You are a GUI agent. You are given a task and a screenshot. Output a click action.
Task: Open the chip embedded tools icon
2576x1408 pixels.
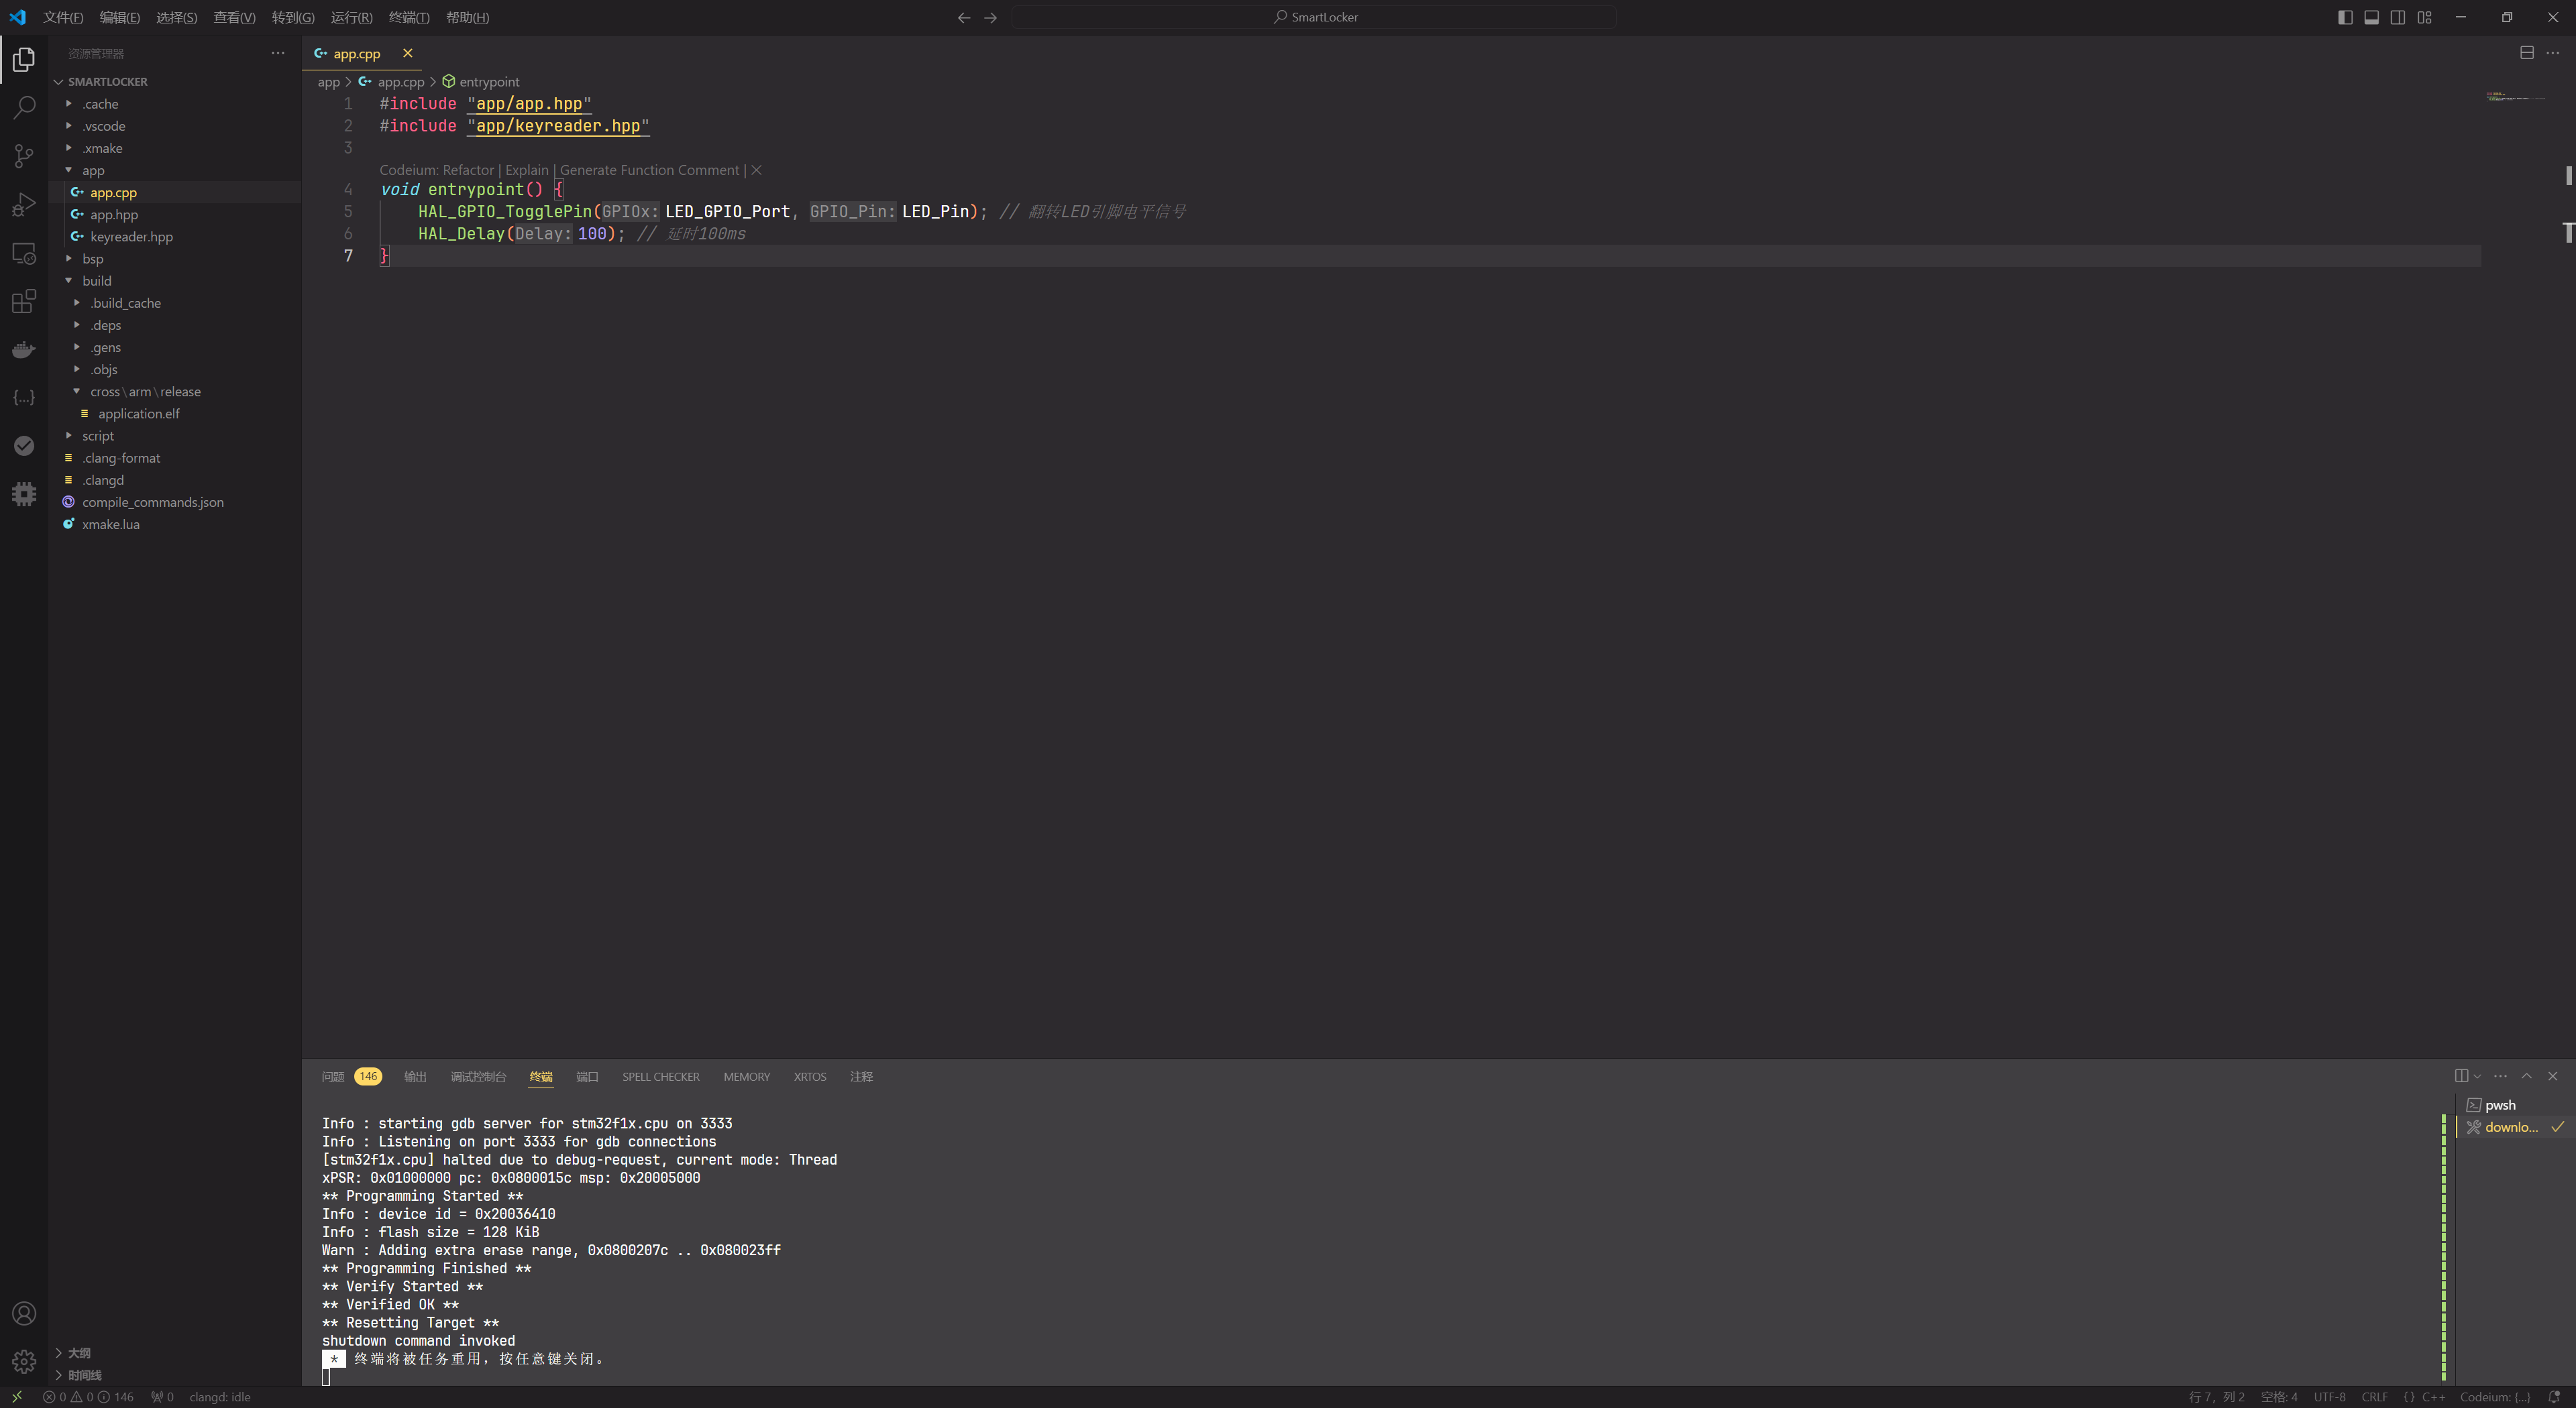(x=24, y=493)
